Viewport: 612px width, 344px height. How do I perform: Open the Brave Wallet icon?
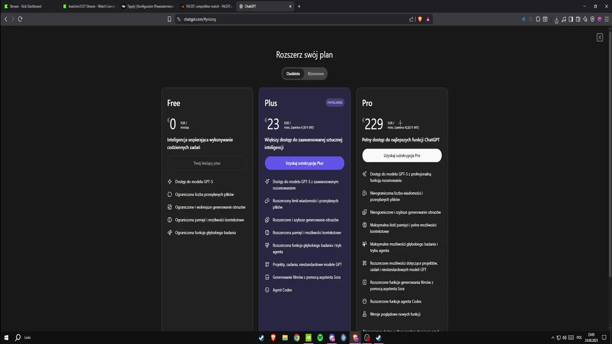tap(578, 19)
